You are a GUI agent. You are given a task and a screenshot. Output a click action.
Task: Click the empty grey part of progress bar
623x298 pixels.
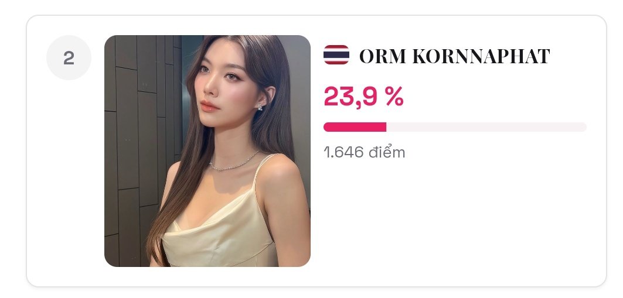486,127
